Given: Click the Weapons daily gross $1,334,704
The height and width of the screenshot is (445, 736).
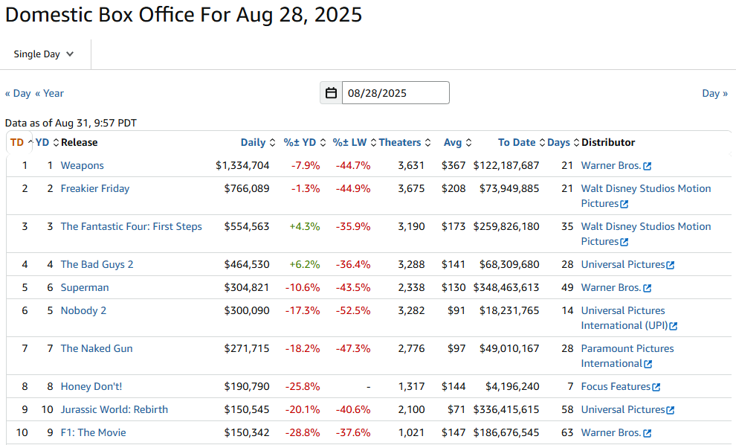Looking at the screenshot, I should tap(242, 165).
